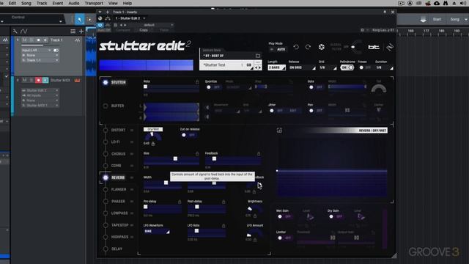
Task: Open the Event menu
Action: (x=58, y=3)
